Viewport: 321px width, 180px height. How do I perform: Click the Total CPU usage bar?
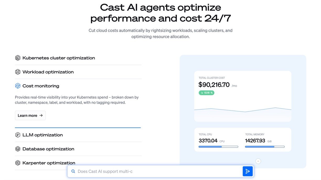(218, 147)
